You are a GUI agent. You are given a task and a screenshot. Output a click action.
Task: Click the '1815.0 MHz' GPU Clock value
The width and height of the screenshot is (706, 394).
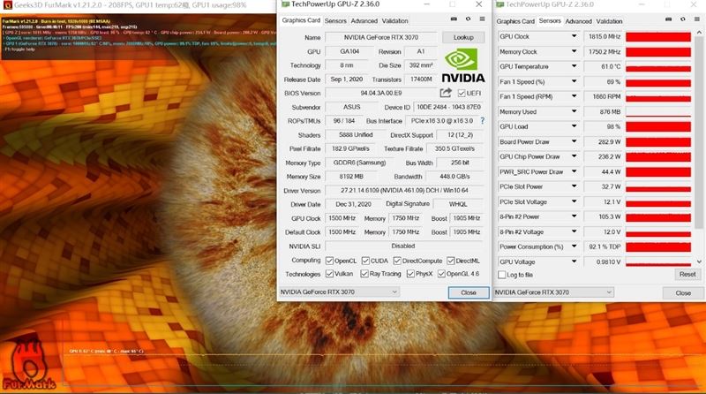click(x=604, y=36)
